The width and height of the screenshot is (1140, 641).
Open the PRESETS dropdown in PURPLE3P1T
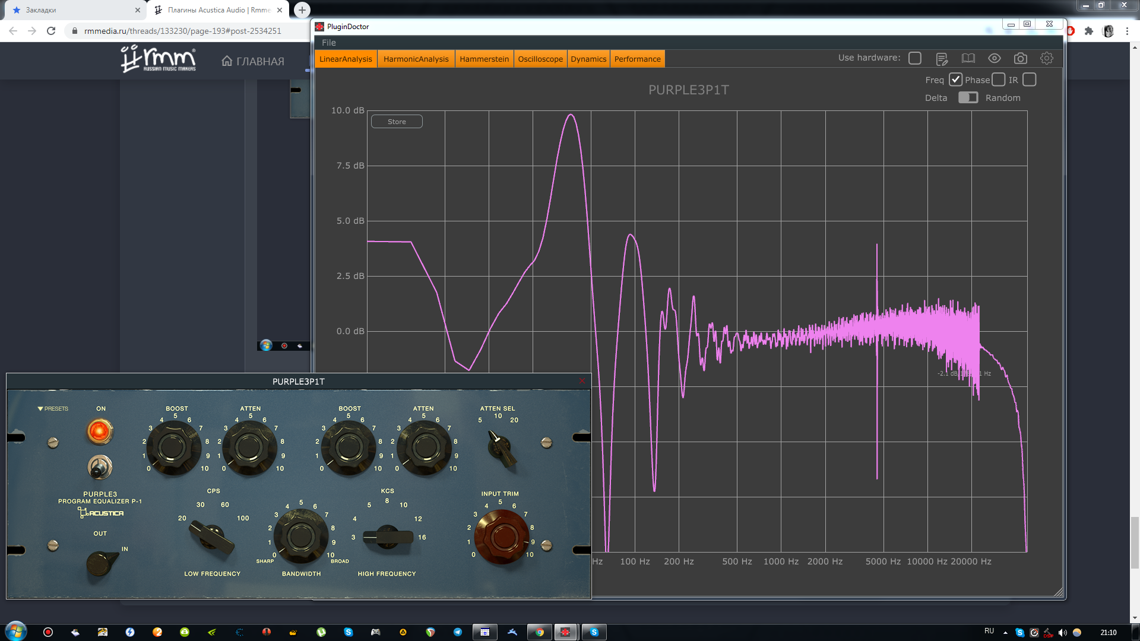pyautogui.click(x=53, y=409)
